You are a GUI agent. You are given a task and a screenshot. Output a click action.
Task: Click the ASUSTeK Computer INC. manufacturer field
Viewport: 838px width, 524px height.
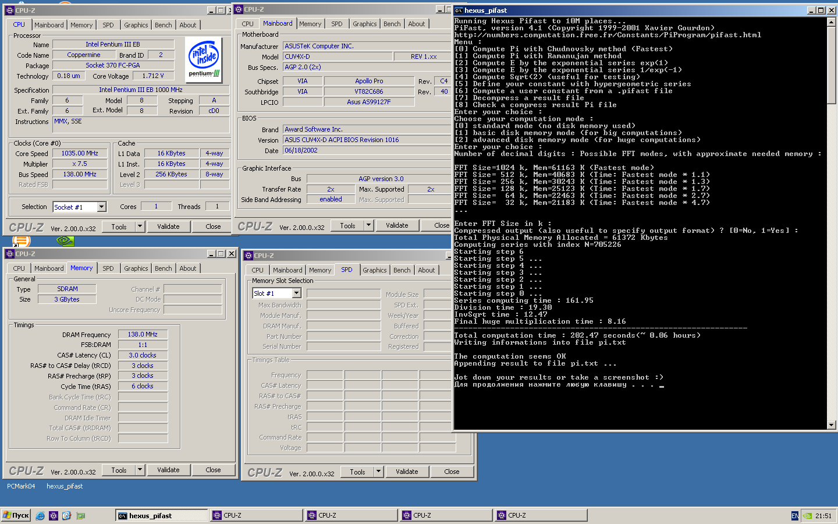click(x=367, y=46)
